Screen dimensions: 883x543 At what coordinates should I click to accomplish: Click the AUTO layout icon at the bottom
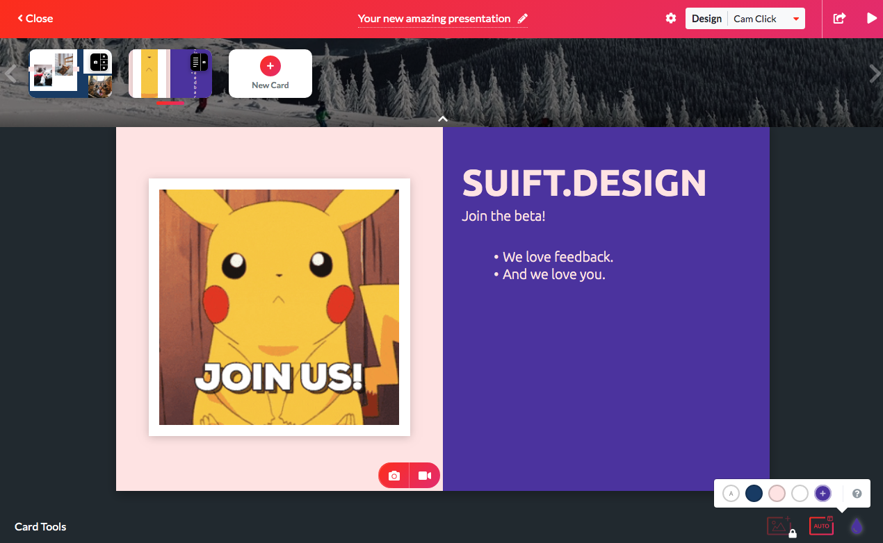pos(820,526)
